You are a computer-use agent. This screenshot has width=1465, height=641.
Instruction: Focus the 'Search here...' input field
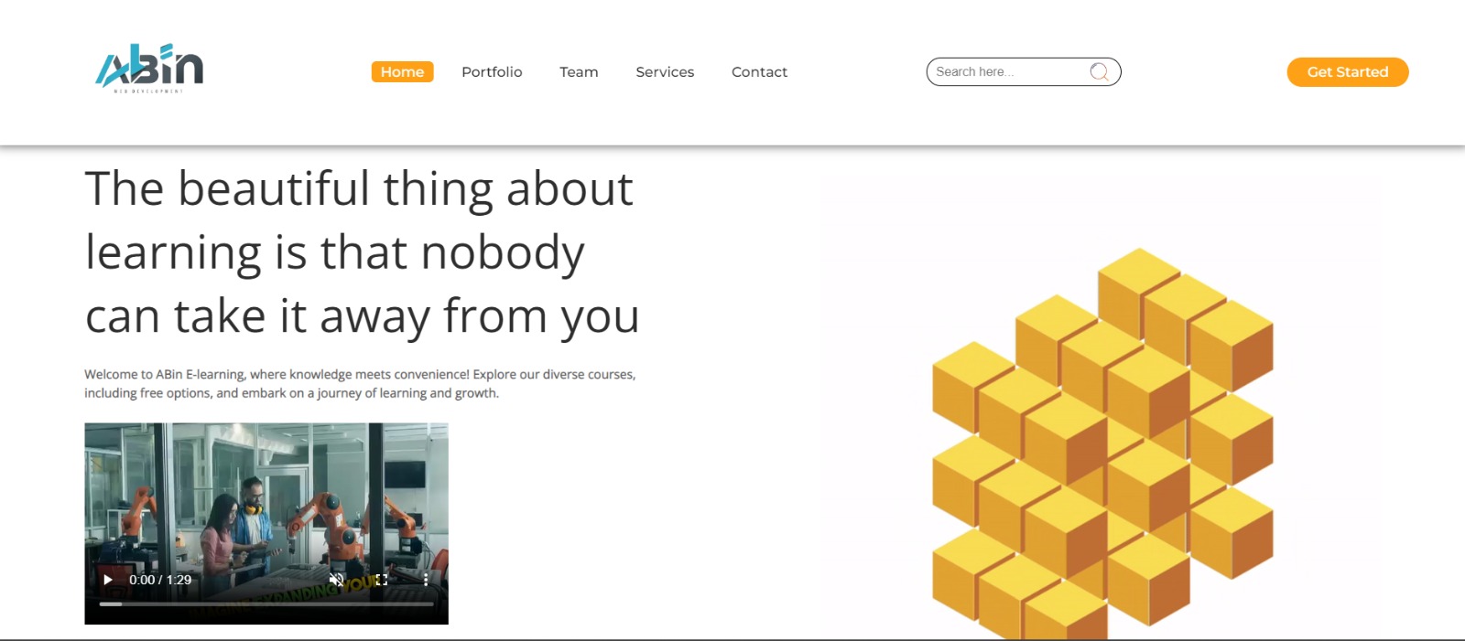click(x=1007, y=72)
